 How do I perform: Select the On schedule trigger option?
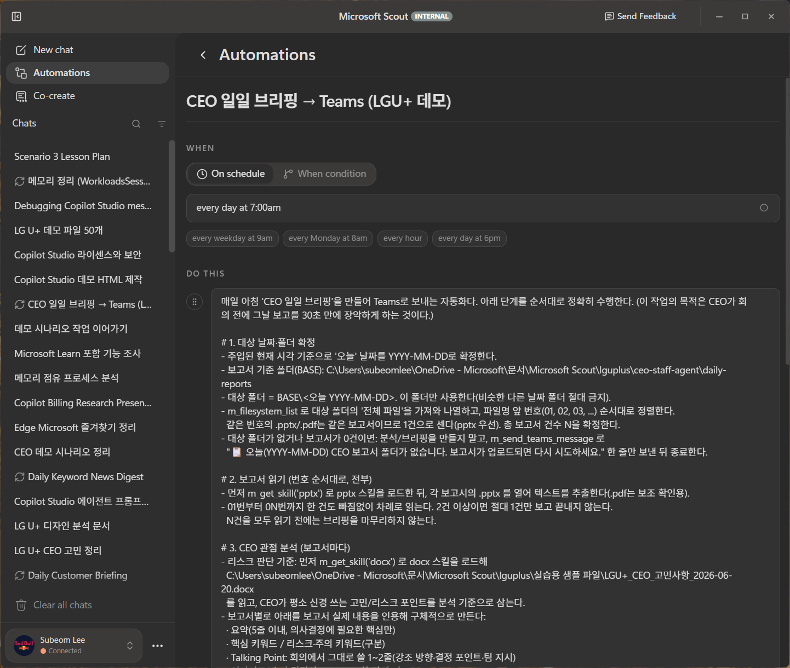coord(231,174)
